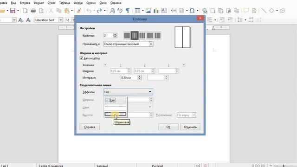
Task: Increase column count with up spinner
Action: pos(115,34)
